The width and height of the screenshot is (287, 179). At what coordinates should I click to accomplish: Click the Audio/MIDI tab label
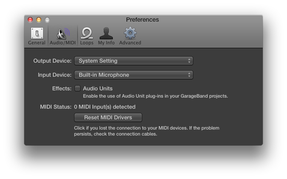point(63,43)
